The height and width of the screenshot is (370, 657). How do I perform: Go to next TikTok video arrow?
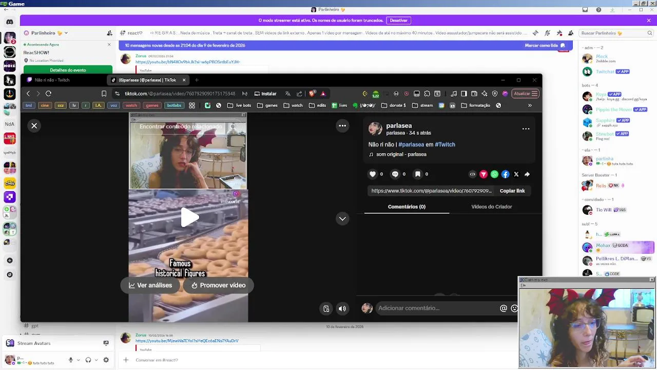(342, 218)
